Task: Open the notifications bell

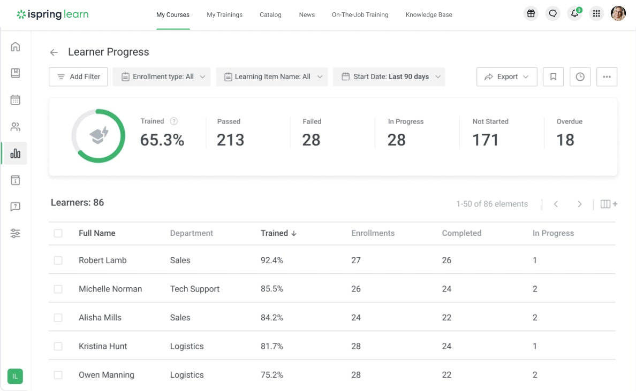Action: 575,14
